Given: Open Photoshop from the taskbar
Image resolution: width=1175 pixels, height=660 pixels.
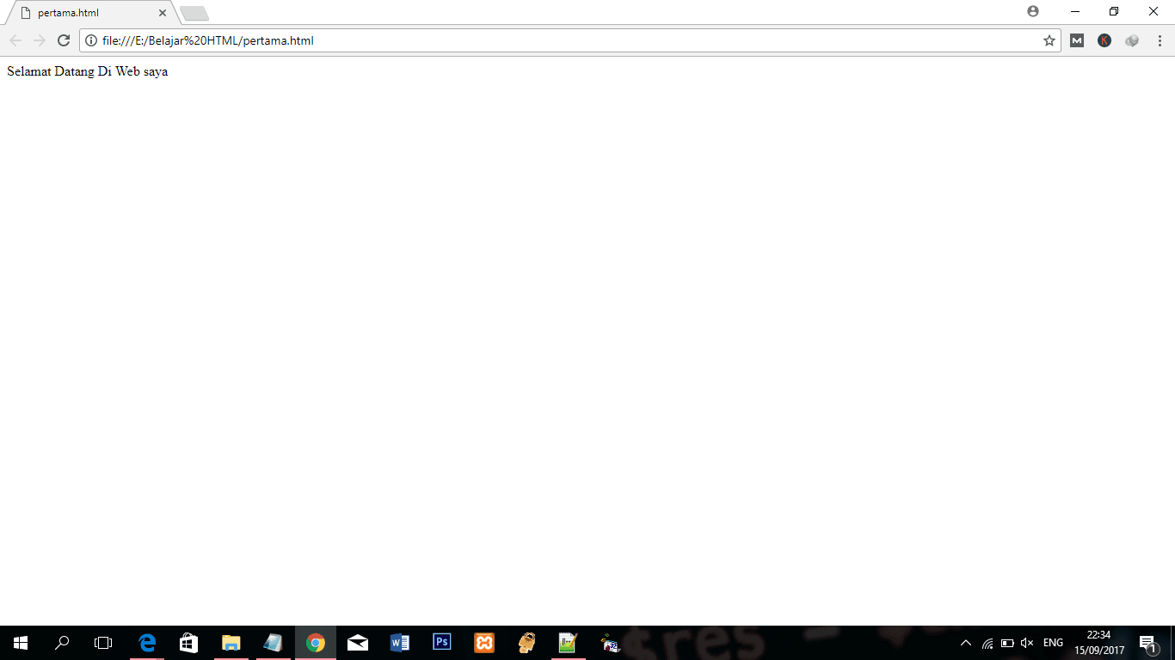Looking at the screenshot, I should tap(442, 643).
